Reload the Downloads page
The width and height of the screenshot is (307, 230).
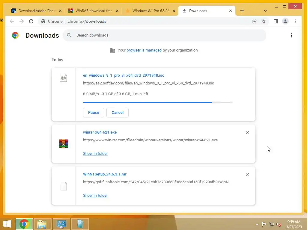click(x=31, y=21)
